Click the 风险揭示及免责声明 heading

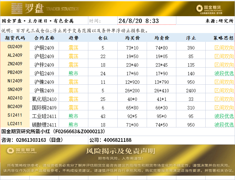(x=121, y=151)
